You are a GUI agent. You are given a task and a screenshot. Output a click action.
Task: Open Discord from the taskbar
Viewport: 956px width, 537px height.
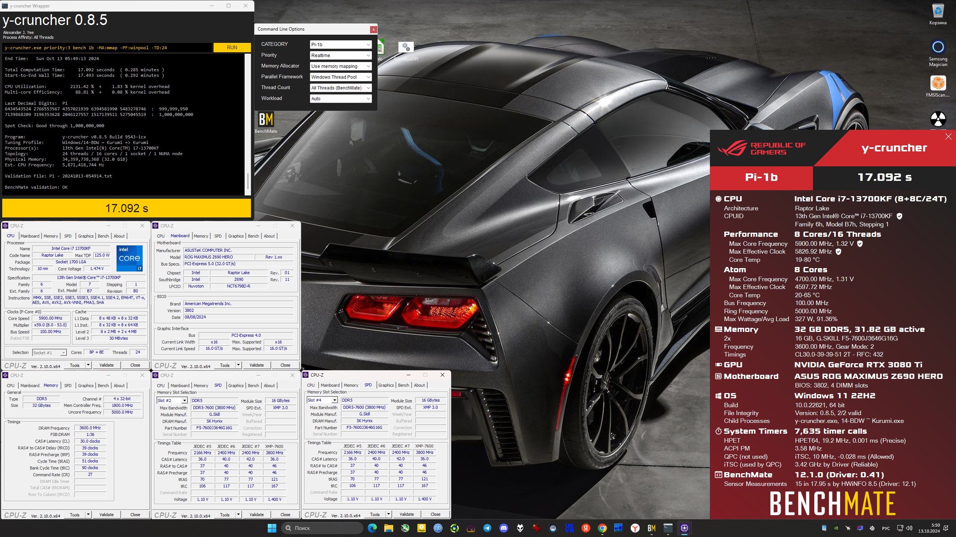503,528
